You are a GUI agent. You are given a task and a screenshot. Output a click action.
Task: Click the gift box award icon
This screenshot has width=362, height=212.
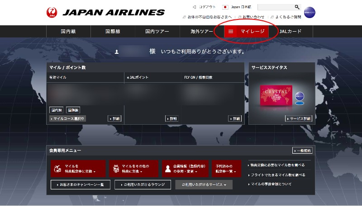[x=116, y=169]
